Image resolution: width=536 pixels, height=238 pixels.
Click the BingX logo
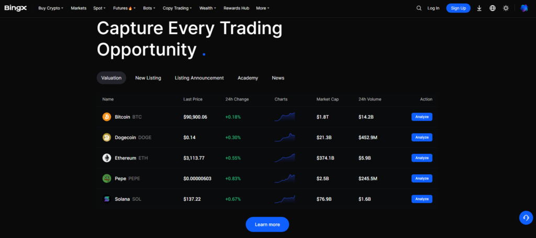pyautogui.click(x=15, y=8)
